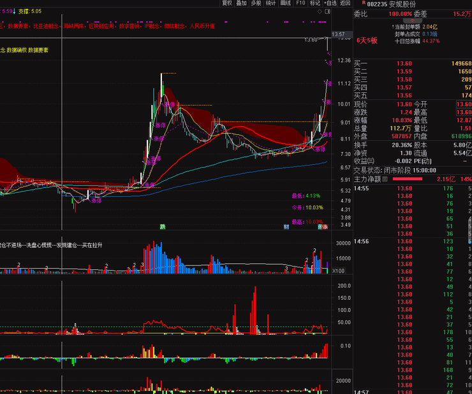Click the 财 marker on the chart

287,227
